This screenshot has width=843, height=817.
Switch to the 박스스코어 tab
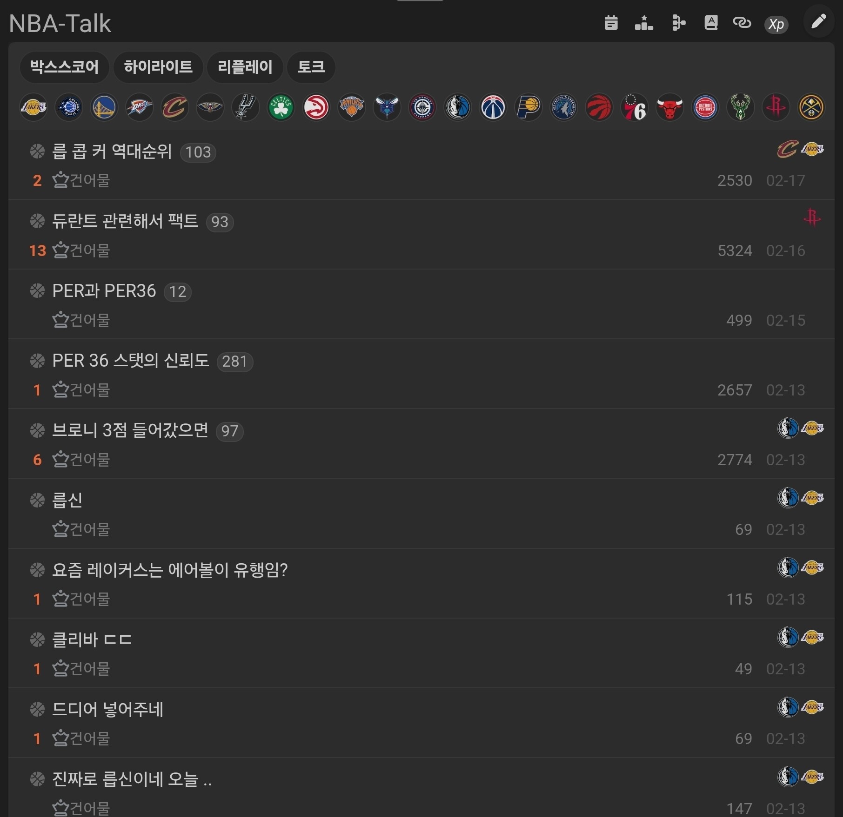tap(64, 67)
